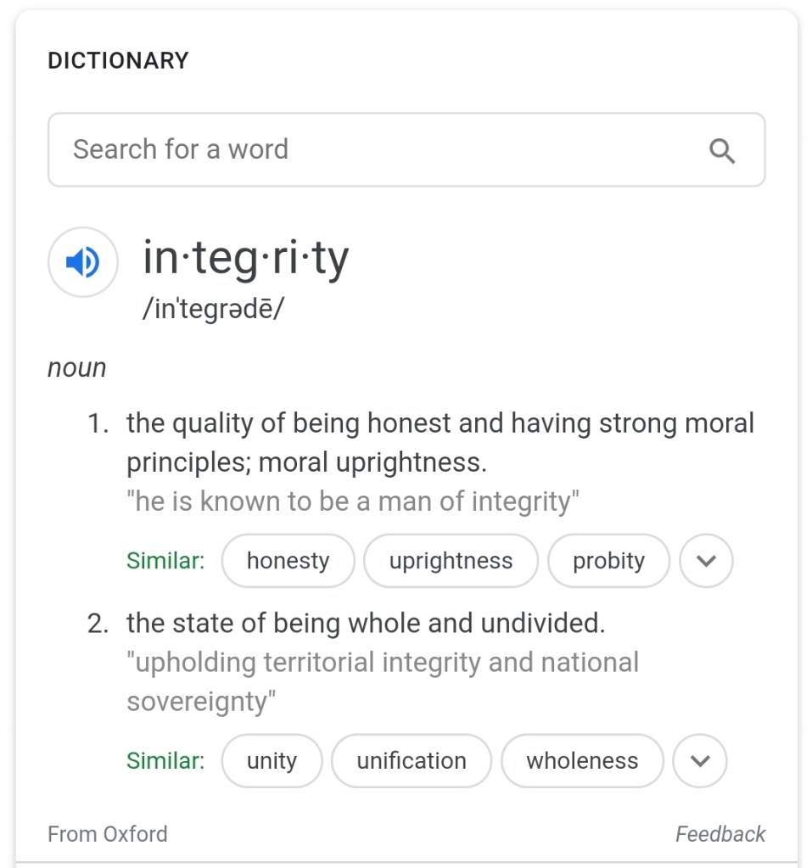Click the magnifying glass search icon
Viewport: 812px width, 868px height.
click(x=721, y=150)
